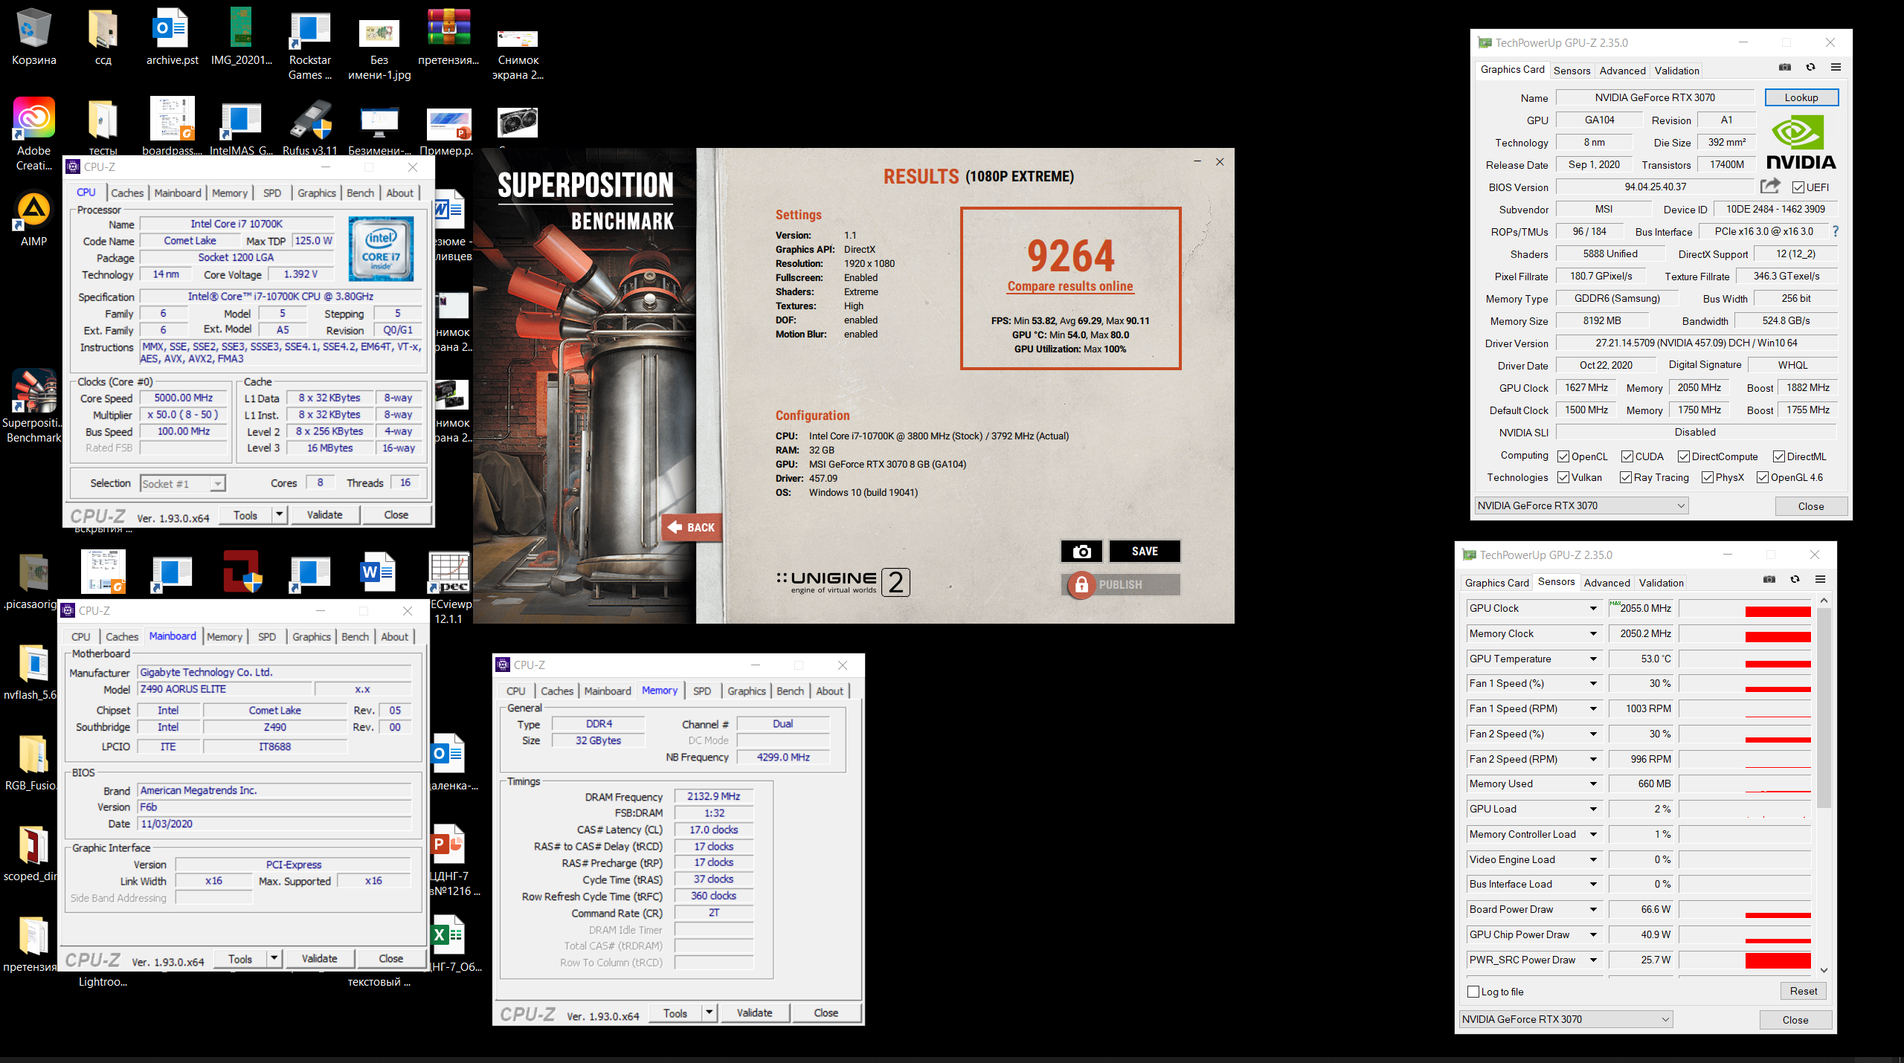Click the camera icon in the GPU-Z Sensors window

point(1769,579)
